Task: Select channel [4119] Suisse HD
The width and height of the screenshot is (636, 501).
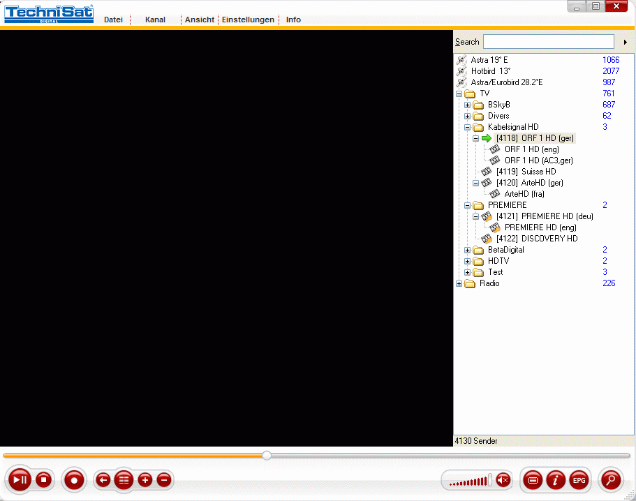Action: click(x=526, y=172)
